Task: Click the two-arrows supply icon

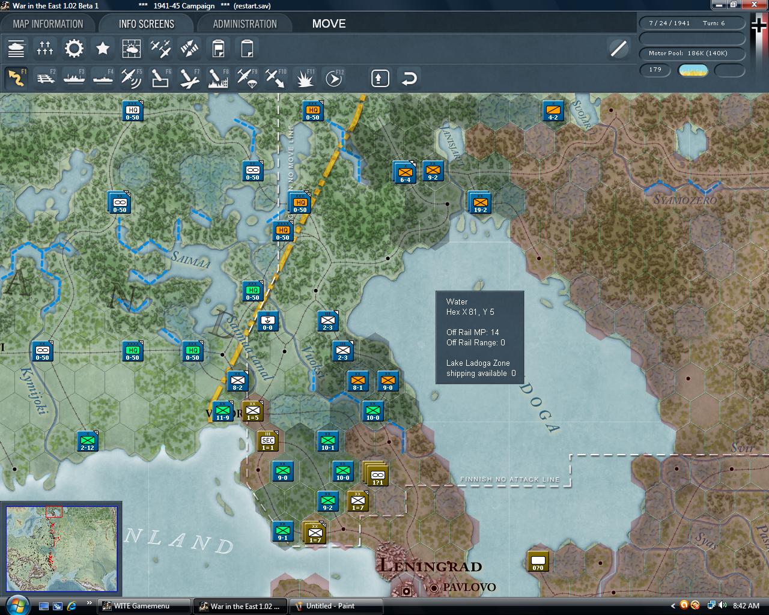Action: coord(189,49)
